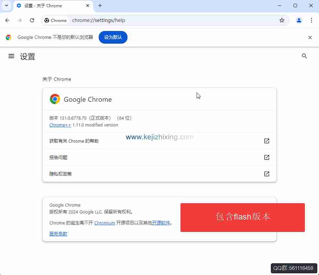This screenshot has width=319, height=275.
Task: Open the Chrome++ link
Action: tap(60, 125)
